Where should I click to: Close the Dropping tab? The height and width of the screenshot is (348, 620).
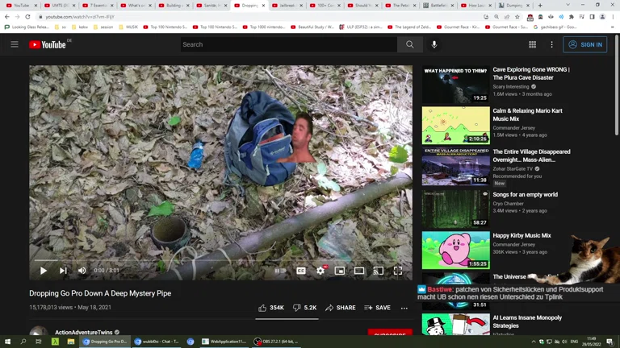coord(263,6)
